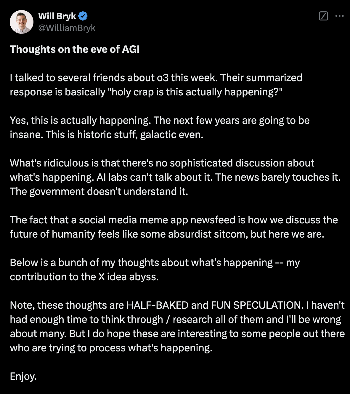Open Will Bryk's profile picture

tap(21, 22)
